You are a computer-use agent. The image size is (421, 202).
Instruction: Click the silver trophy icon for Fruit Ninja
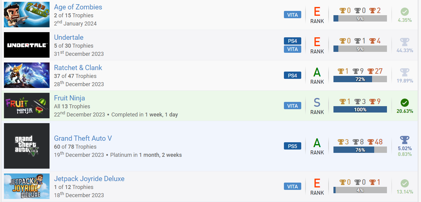pyautogui.click(x=358, y=102)
